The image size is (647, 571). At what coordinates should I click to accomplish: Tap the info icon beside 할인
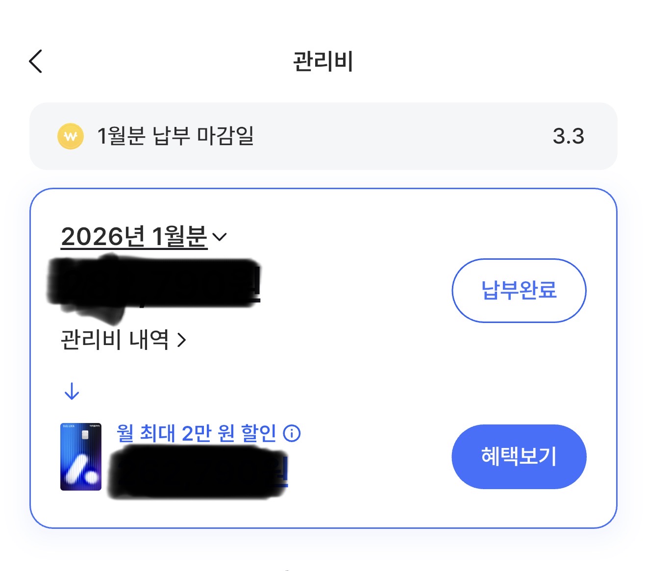coord(292,433)
